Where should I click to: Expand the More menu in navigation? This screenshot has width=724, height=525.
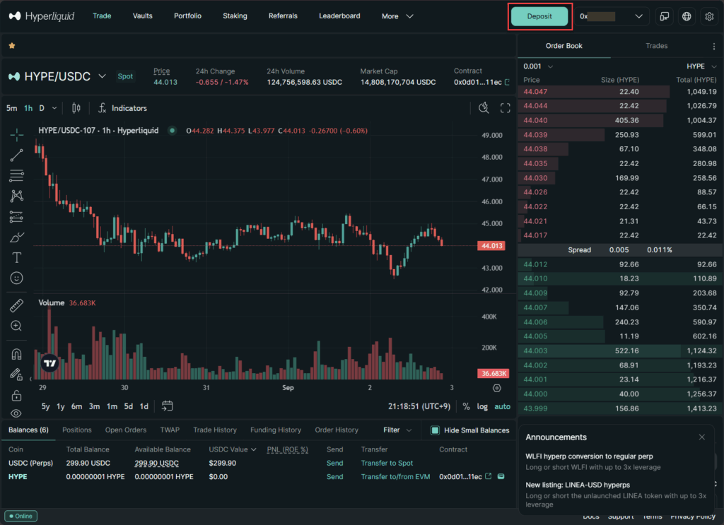point(397,16)
